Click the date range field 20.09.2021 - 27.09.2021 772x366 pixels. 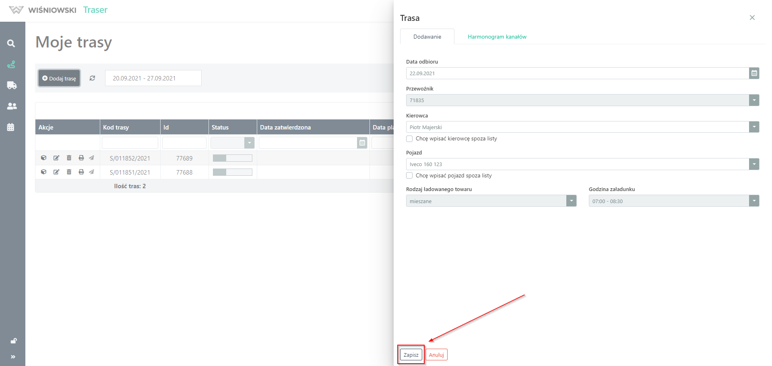click(x=153, y=78)
